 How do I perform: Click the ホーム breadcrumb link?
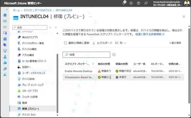16,10
